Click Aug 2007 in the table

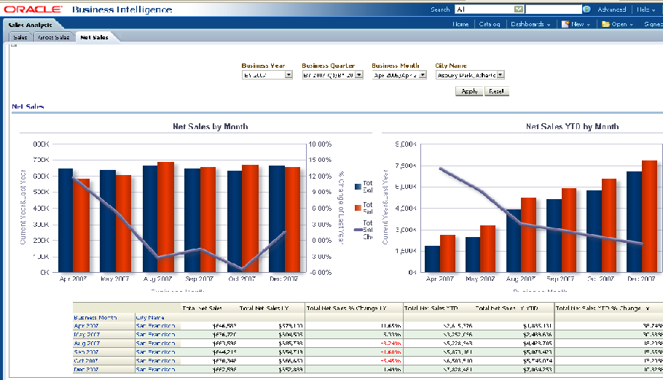[87, 344]
